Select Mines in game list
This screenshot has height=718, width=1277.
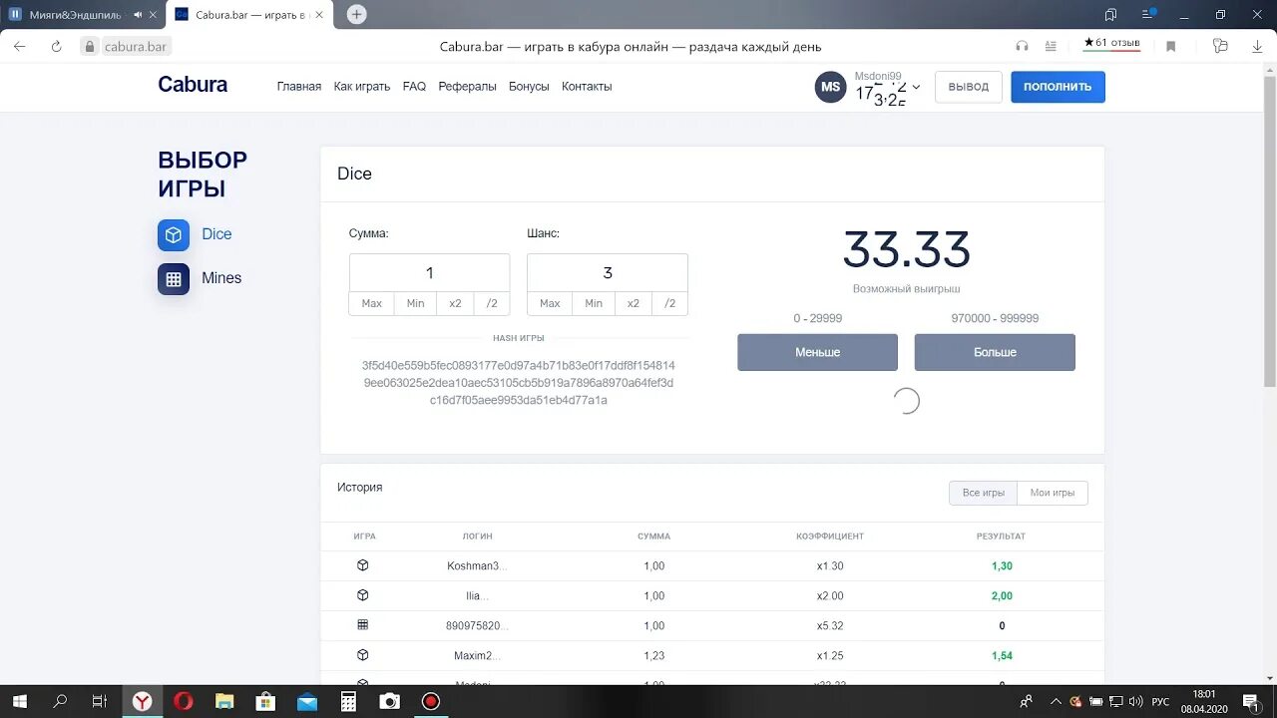(221, 278)
